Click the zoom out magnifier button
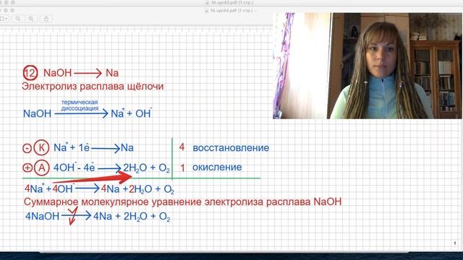The image size is (463, 260). (18, 19)
